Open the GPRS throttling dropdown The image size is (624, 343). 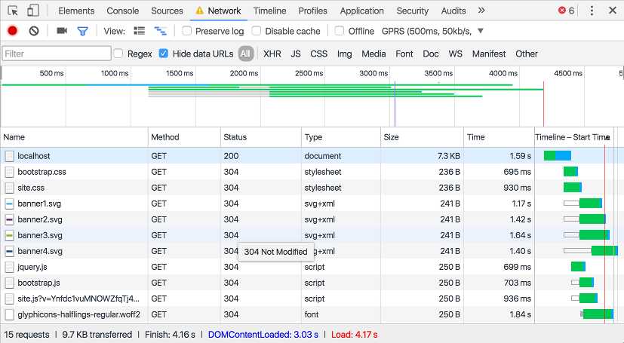point(432,31)
